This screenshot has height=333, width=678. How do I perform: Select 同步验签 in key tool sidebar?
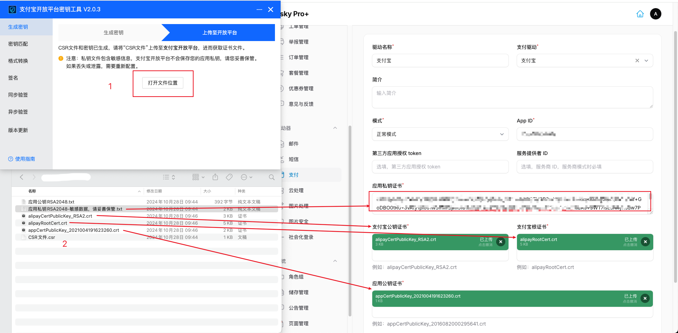point(26,95)
